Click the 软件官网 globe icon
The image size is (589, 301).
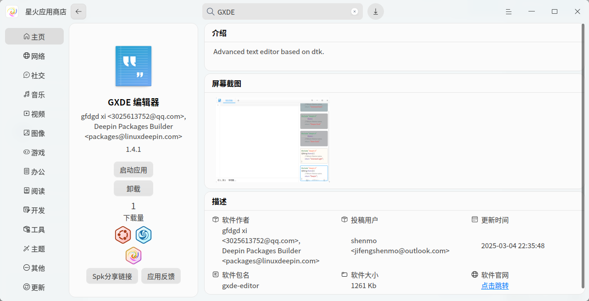[x=475, y=274]
